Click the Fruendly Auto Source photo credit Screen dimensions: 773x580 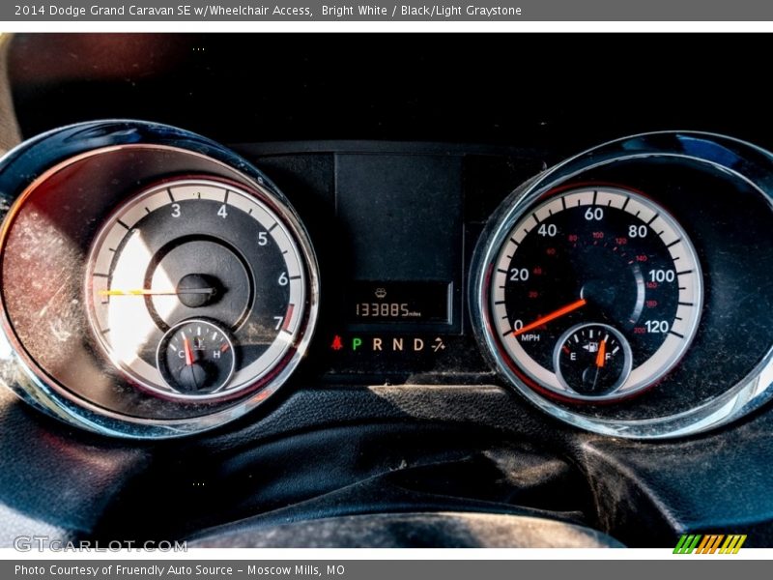[179, 570]
